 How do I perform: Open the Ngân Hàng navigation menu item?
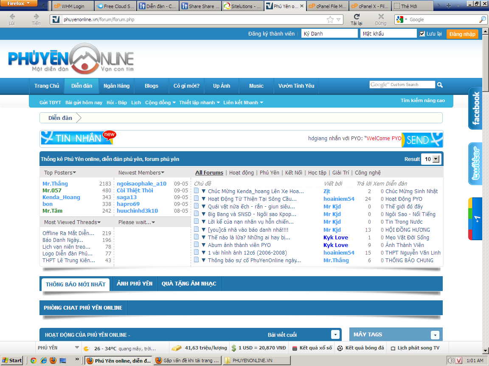(x=116, y=86)
